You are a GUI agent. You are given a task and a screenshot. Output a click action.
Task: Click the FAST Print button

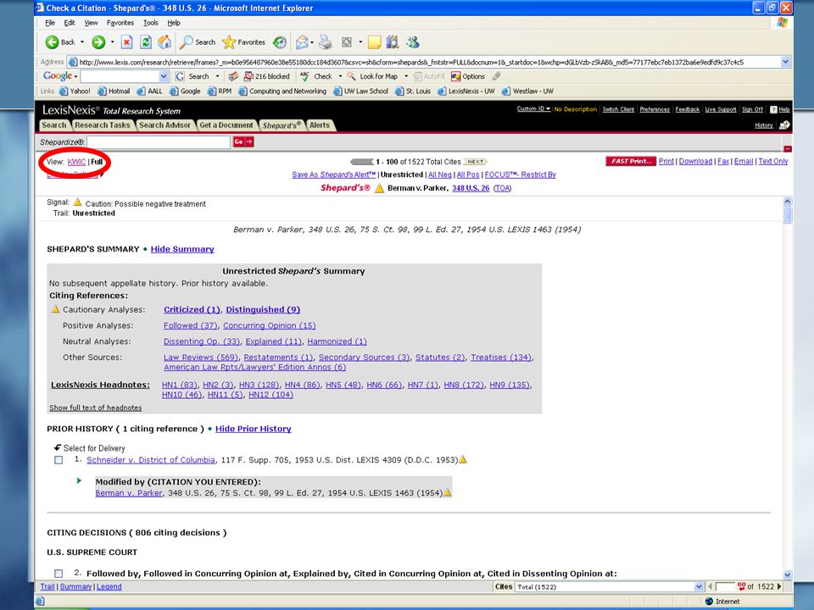[631, 161]
